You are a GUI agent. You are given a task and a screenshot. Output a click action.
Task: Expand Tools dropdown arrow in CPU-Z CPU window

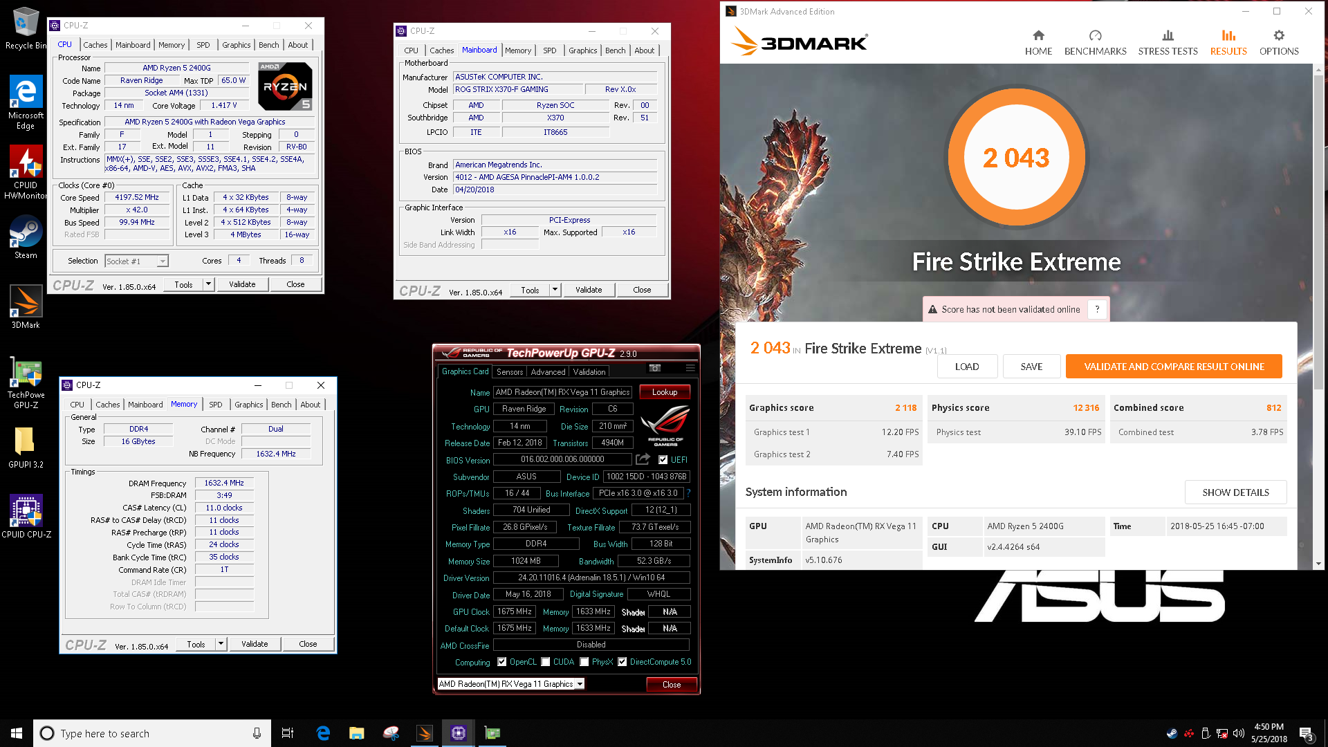(208, 284)
